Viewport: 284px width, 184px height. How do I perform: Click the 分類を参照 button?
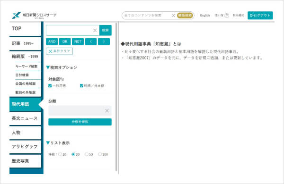(x=80, y=122)
